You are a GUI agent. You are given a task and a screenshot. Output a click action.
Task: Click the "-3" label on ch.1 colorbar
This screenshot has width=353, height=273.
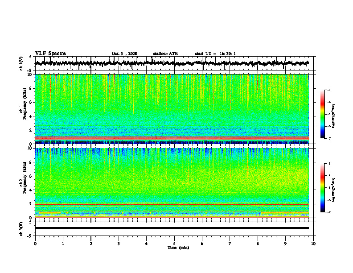(x=329, y=90)
